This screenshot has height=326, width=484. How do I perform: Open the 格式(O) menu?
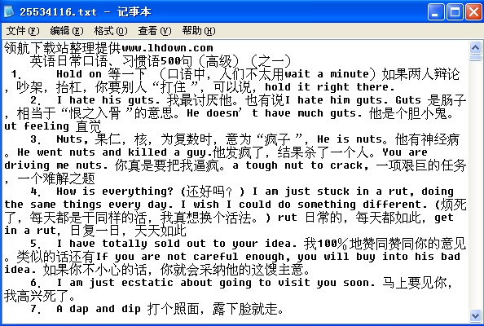click(111, 31)
